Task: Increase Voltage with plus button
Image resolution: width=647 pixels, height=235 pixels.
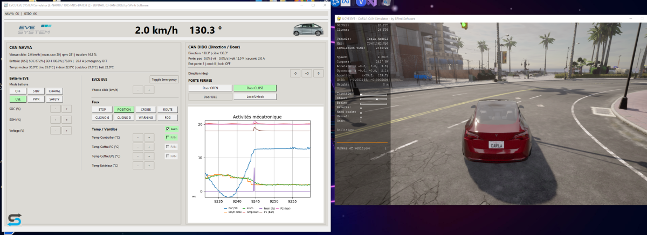Action: click(66, 130)
